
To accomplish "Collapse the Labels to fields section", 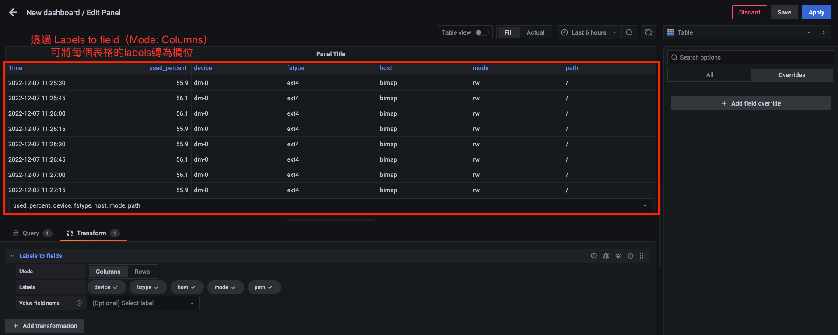I will [x=12, y=256].
